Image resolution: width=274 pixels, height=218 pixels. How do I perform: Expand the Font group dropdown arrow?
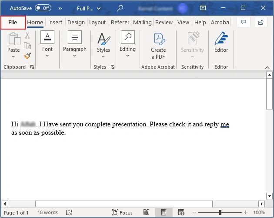47,56
